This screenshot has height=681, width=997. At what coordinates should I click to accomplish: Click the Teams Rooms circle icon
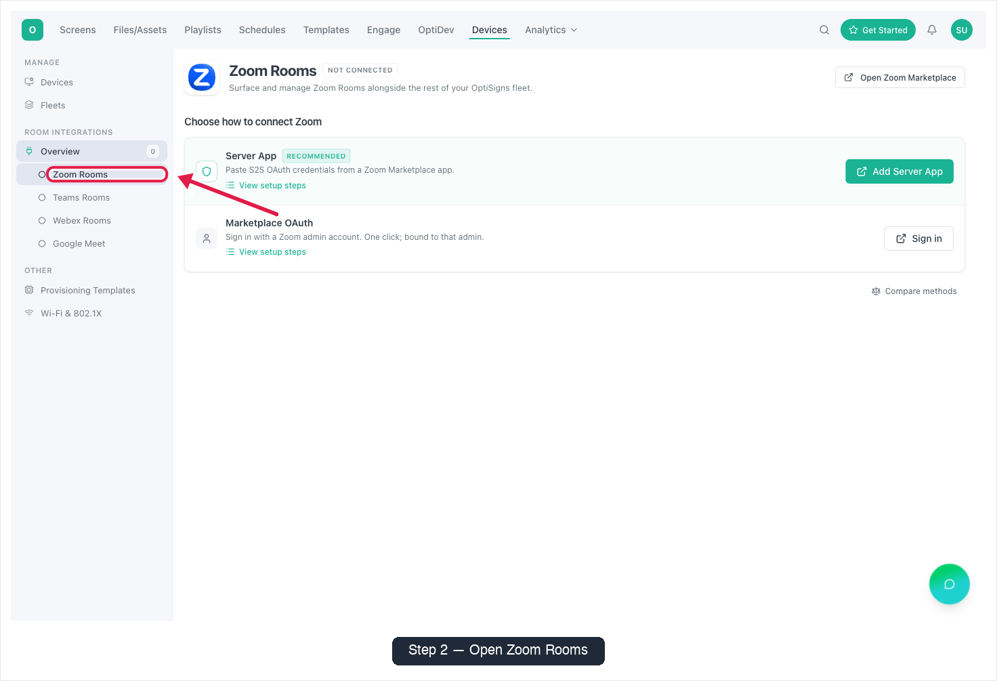pos(42,197)
